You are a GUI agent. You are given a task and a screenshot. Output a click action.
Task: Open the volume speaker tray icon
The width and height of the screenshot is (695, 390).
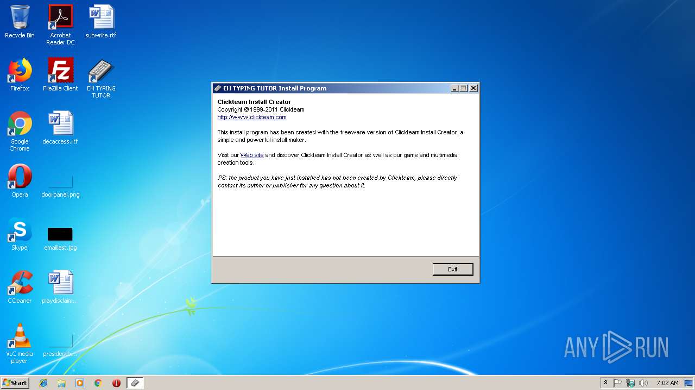tap(643, 383)
